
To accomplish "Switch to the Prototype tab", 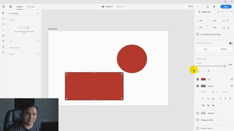I will 31,7.
